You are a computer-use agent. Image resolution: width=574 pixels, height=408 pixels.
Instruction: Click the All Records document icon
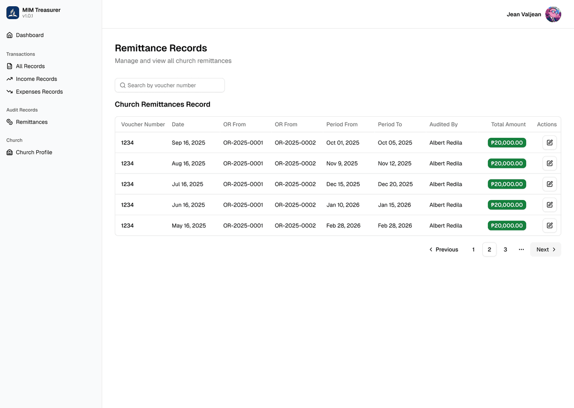(9, 66)
